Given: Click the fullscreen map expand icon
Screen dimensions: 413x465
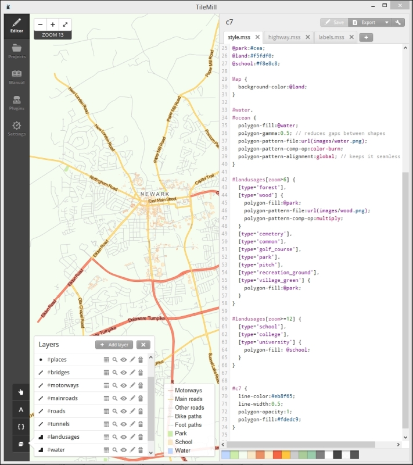Looking at the screenshot, I should click(x=65, y=24).
